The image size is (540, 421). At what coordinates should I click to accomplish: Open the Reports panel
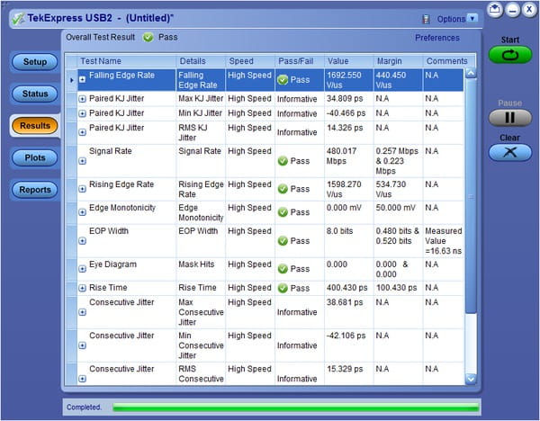(x=35, y=190)
